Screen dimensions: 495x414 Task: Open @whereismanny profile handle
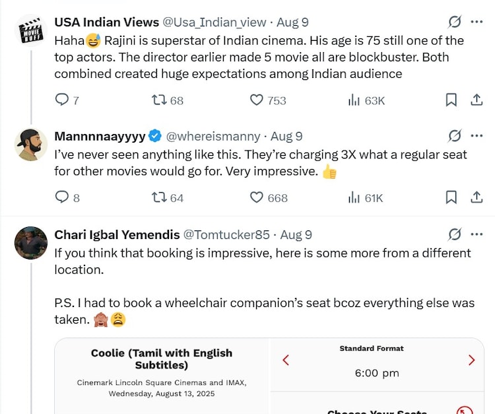click(213, 137)
